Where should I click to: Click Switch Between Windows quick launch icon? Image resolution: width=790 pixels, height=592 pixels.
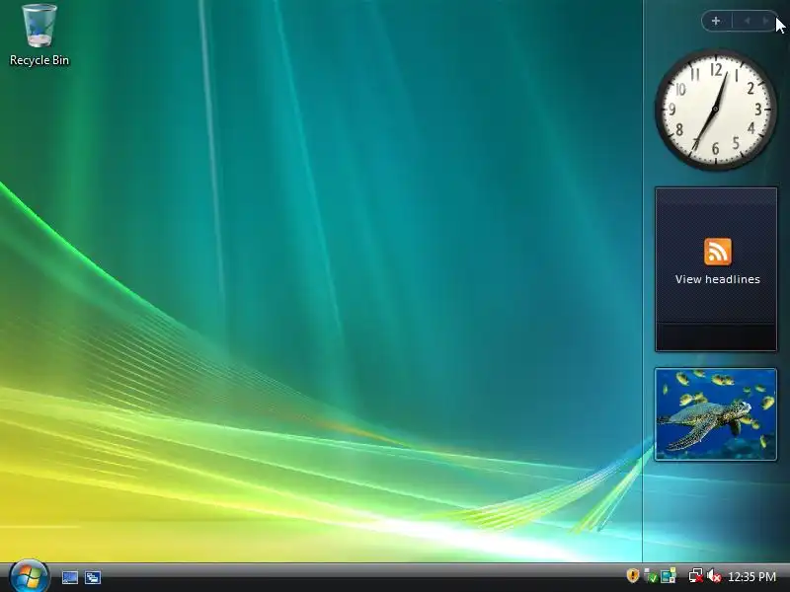(93, 577)
